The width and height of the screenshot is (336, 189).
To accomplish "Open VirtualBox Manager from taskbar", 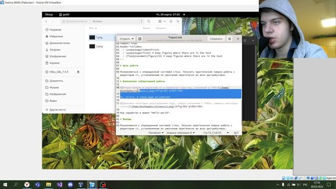I will pyautogui.click(x=81, y=184).
